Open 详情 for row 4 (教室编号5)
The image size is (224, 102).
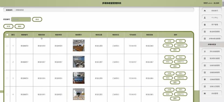170,90
